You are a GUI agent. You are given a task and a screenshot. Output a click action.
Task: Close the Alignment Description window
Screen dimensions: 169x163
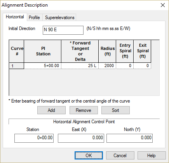coord(163,5)
